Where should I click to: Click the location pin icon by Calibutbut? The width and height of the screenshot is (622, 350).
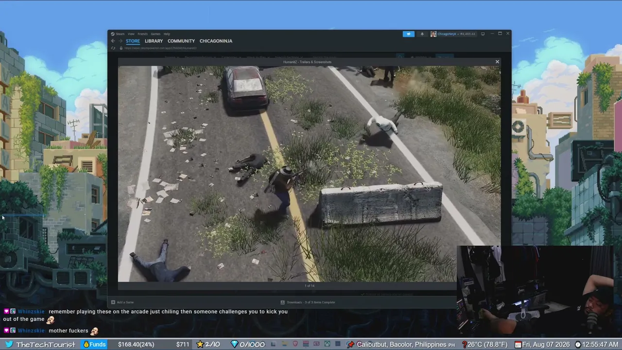(x=350, y=344)
